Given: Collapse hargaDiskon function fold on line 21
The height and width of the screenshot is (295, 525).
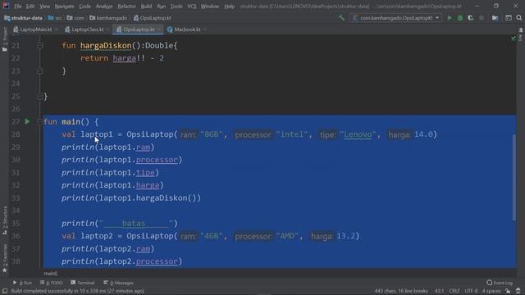Looking at the screenshot, I should (40, 45).
